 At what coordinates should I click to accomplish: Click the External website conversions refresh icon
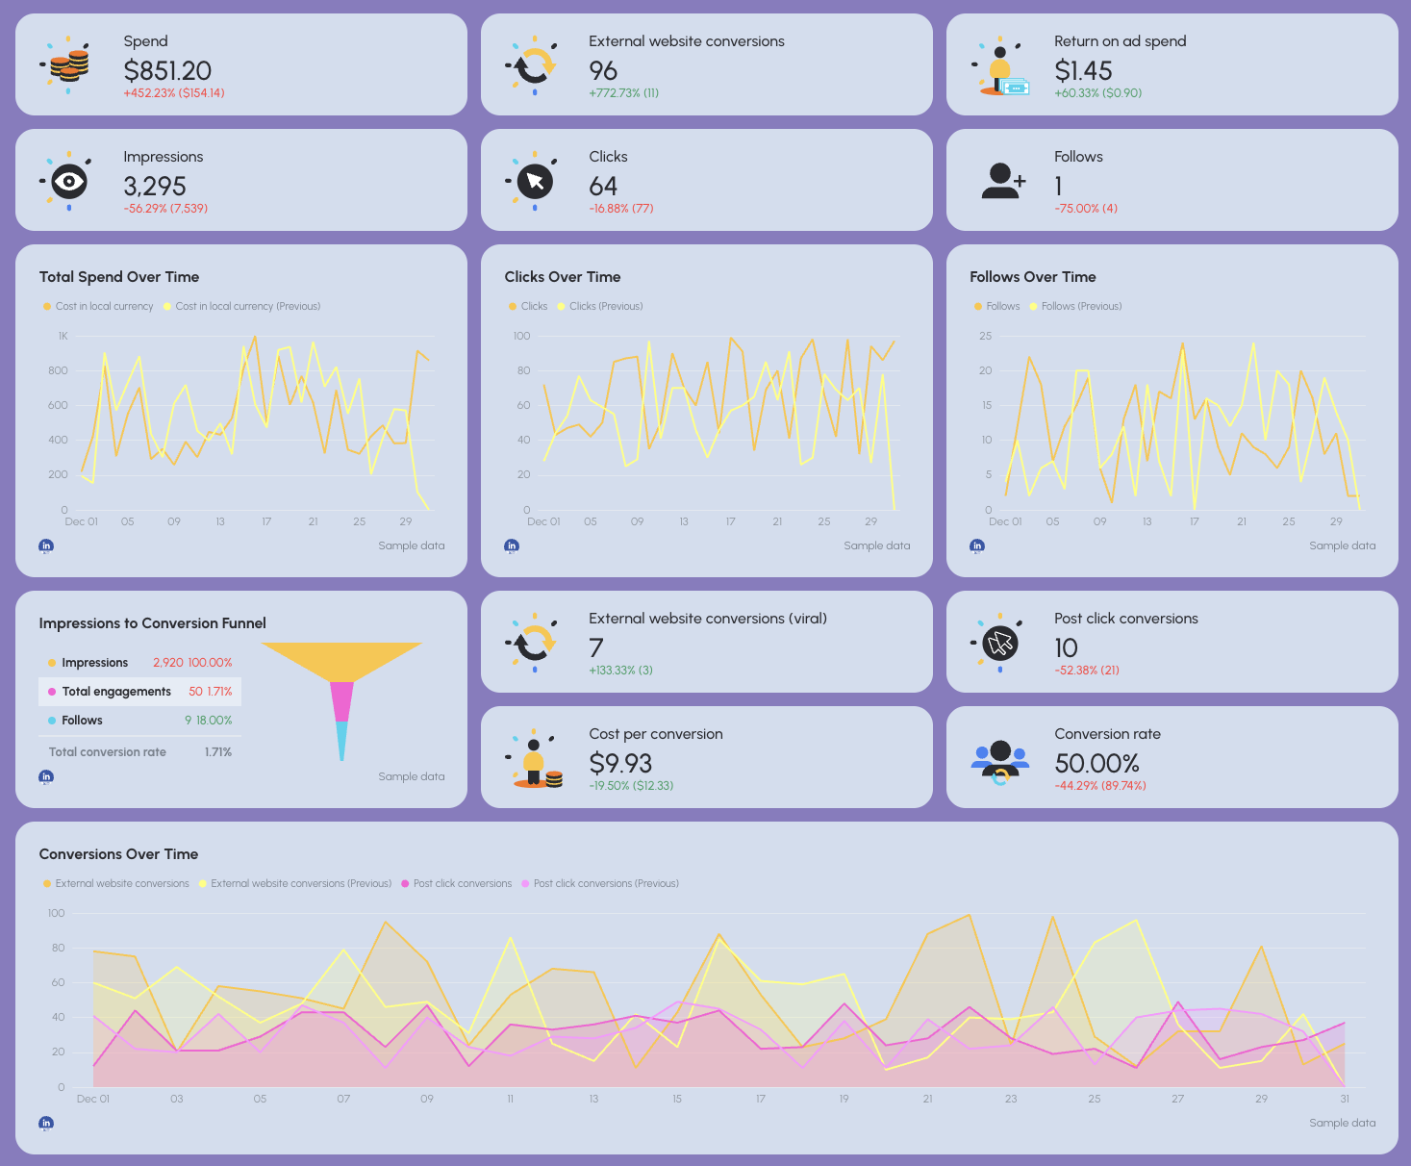[x=532, y=64]
